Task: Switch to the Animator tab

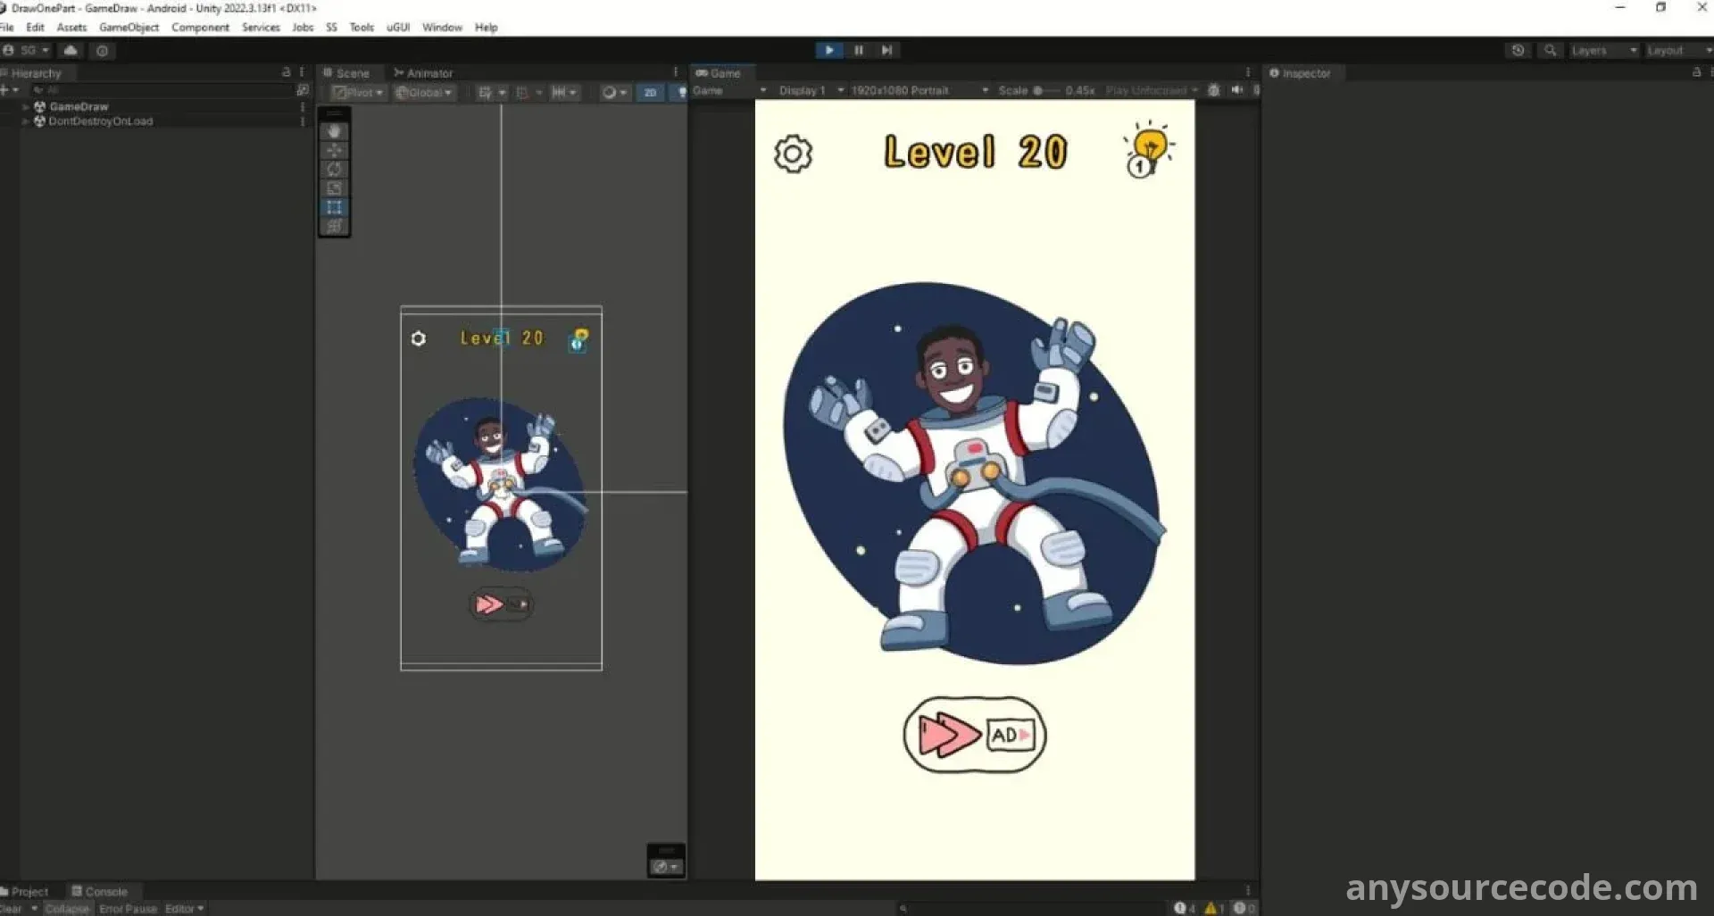Action: coord(423,73)
